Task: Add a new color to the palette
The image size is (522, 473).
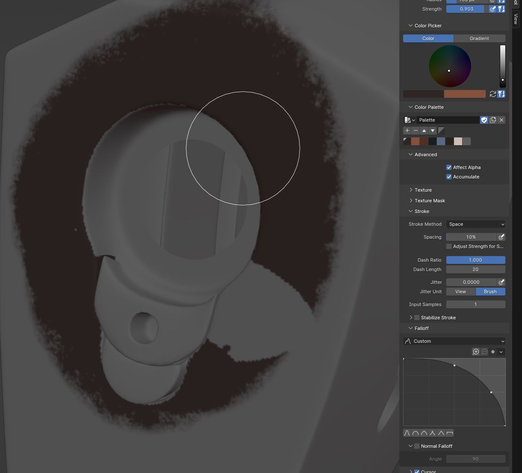Action: 407,131
